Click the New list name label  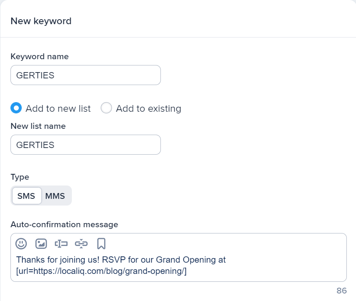click(x=38, y=125)
